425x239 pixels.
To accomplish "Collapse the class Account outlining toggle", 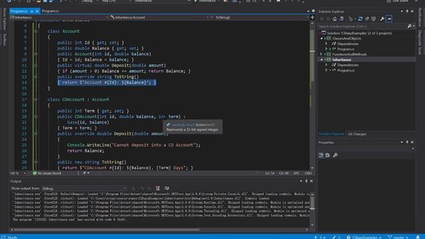I will [36, 31].
